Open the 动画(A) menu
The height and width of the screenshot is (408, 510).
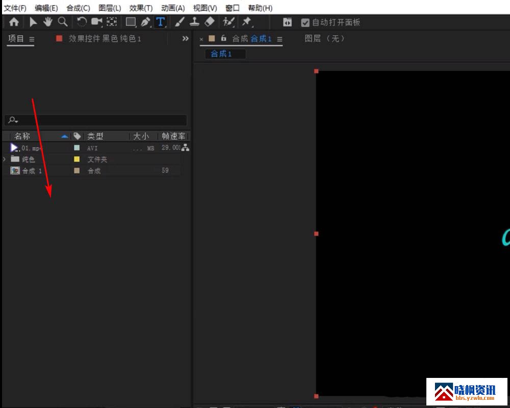[173, 8]
